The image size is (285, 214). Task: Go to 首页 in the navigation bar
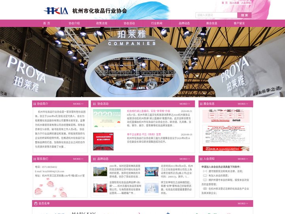coord(47,23)
